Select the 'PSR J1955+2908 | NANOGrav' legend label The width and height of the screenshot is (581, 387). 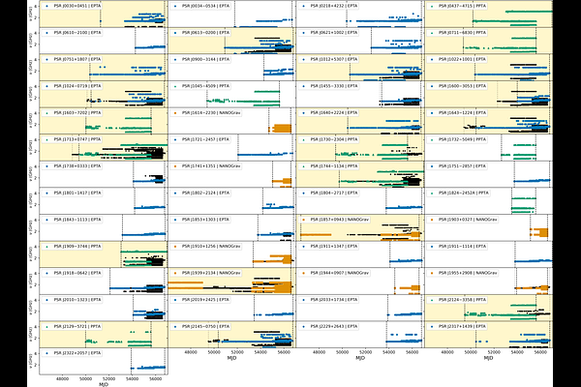468,273
